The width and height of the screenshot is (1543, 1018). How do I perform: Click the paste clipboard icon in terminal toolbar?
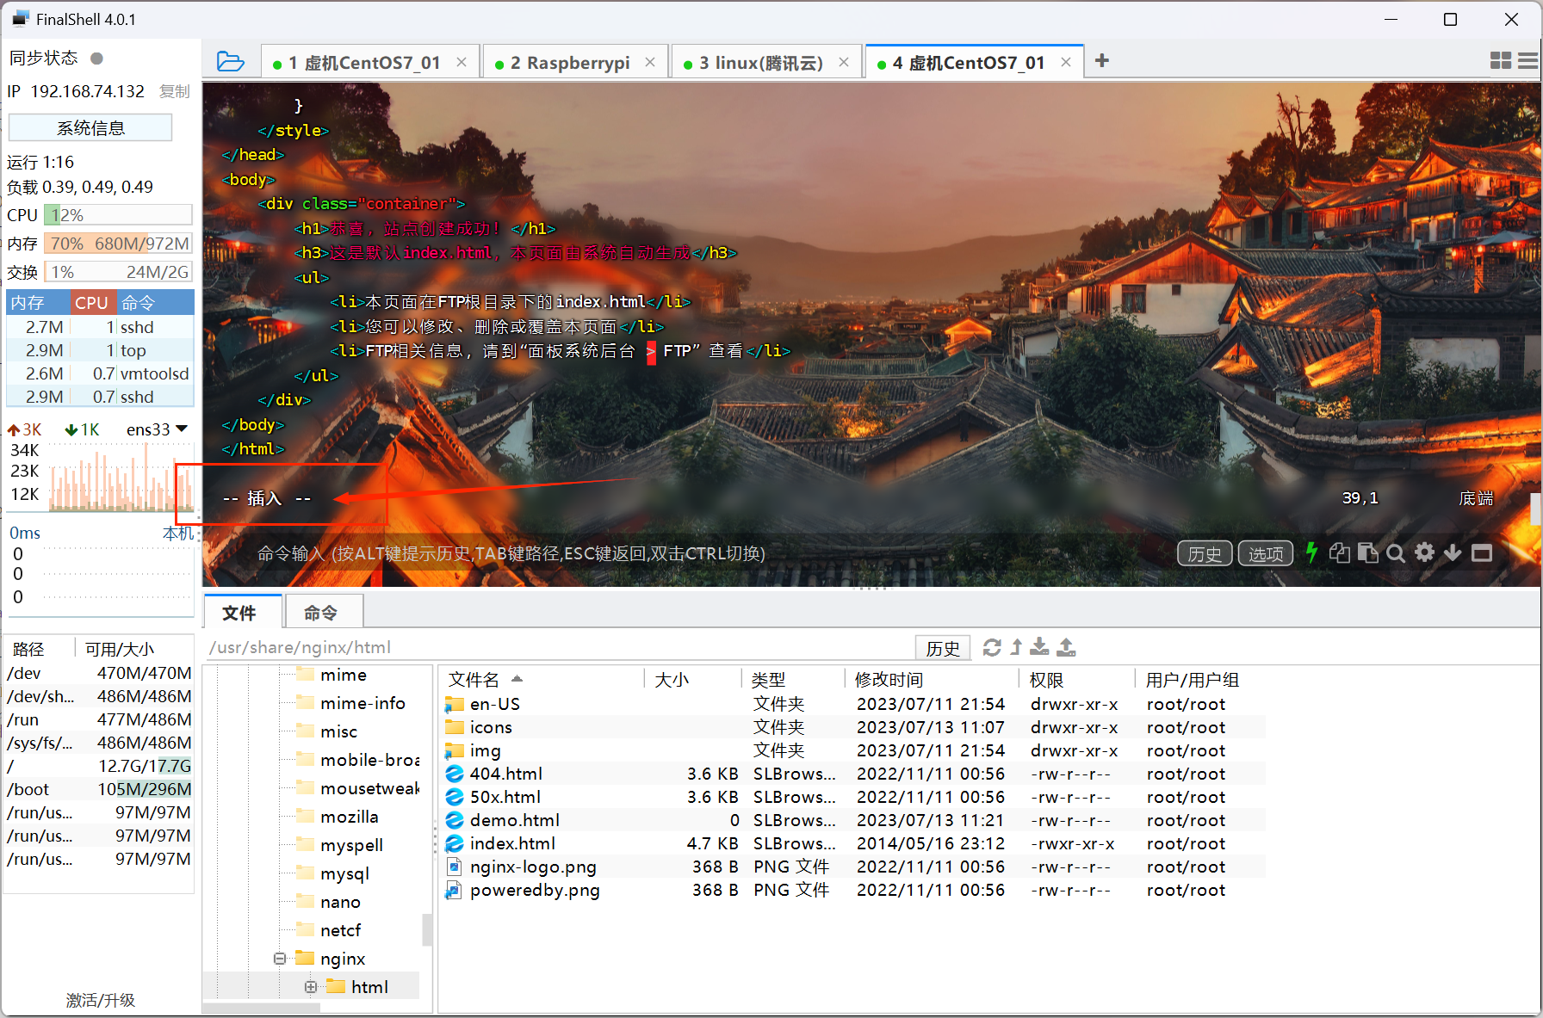[1367, 552]
